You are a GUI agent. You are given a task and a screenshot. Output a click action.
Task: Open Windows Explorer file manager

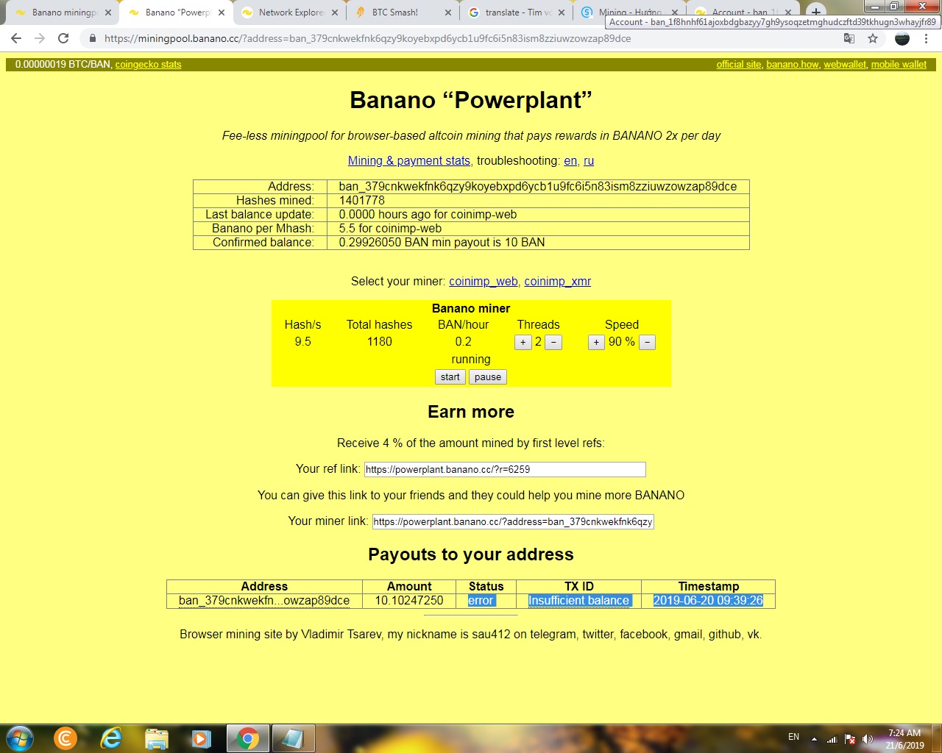coord(157,738)
